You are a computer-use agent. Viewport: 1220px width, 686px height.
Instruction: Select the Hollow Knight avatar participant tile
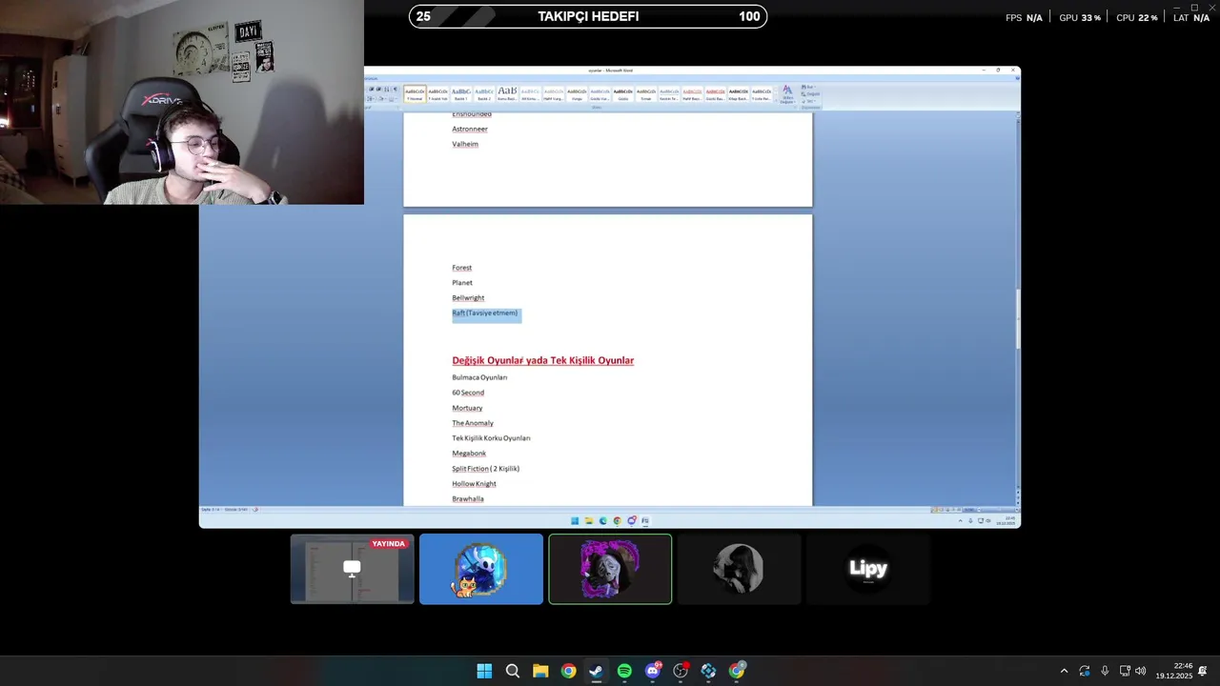coord(481,569)
